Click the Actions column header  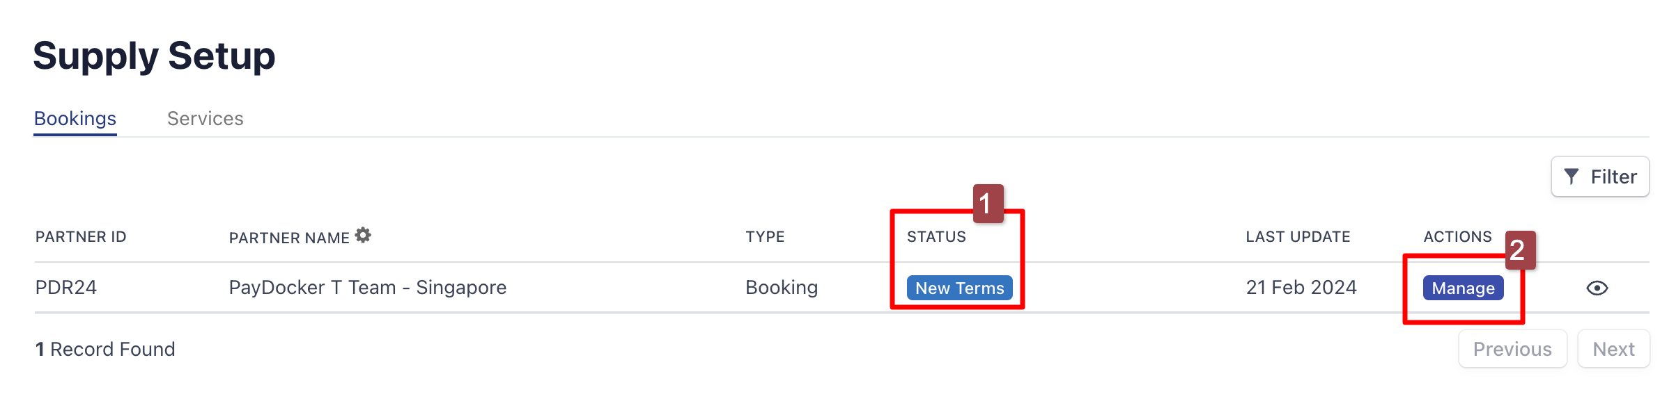coord(1457,237)
